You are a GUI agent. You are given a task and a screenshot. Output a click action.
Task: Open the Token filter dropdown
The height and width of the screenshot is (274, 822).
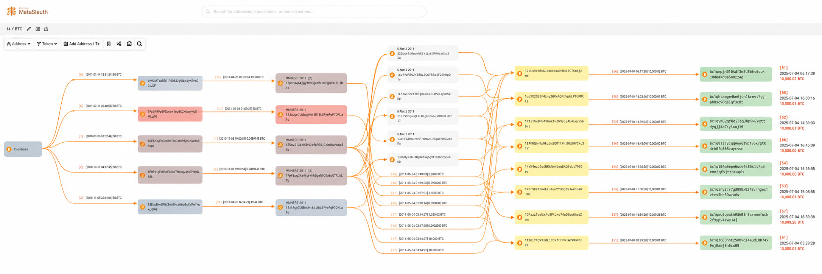tap(47, 44)
